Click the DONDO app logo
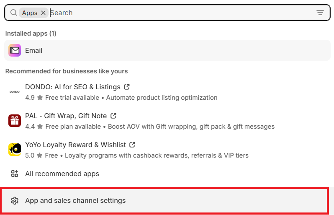The image size is (334, 215). pyautogui.click(x=15, y=92)
